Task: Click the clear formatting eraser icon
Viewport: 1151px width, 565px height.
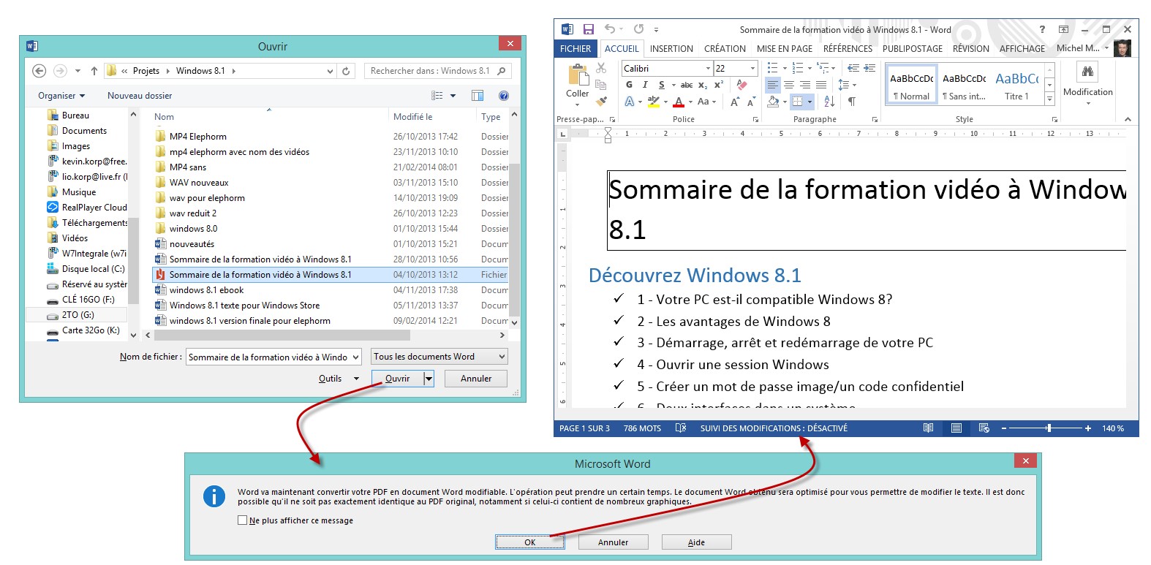Action: [742, 85]
